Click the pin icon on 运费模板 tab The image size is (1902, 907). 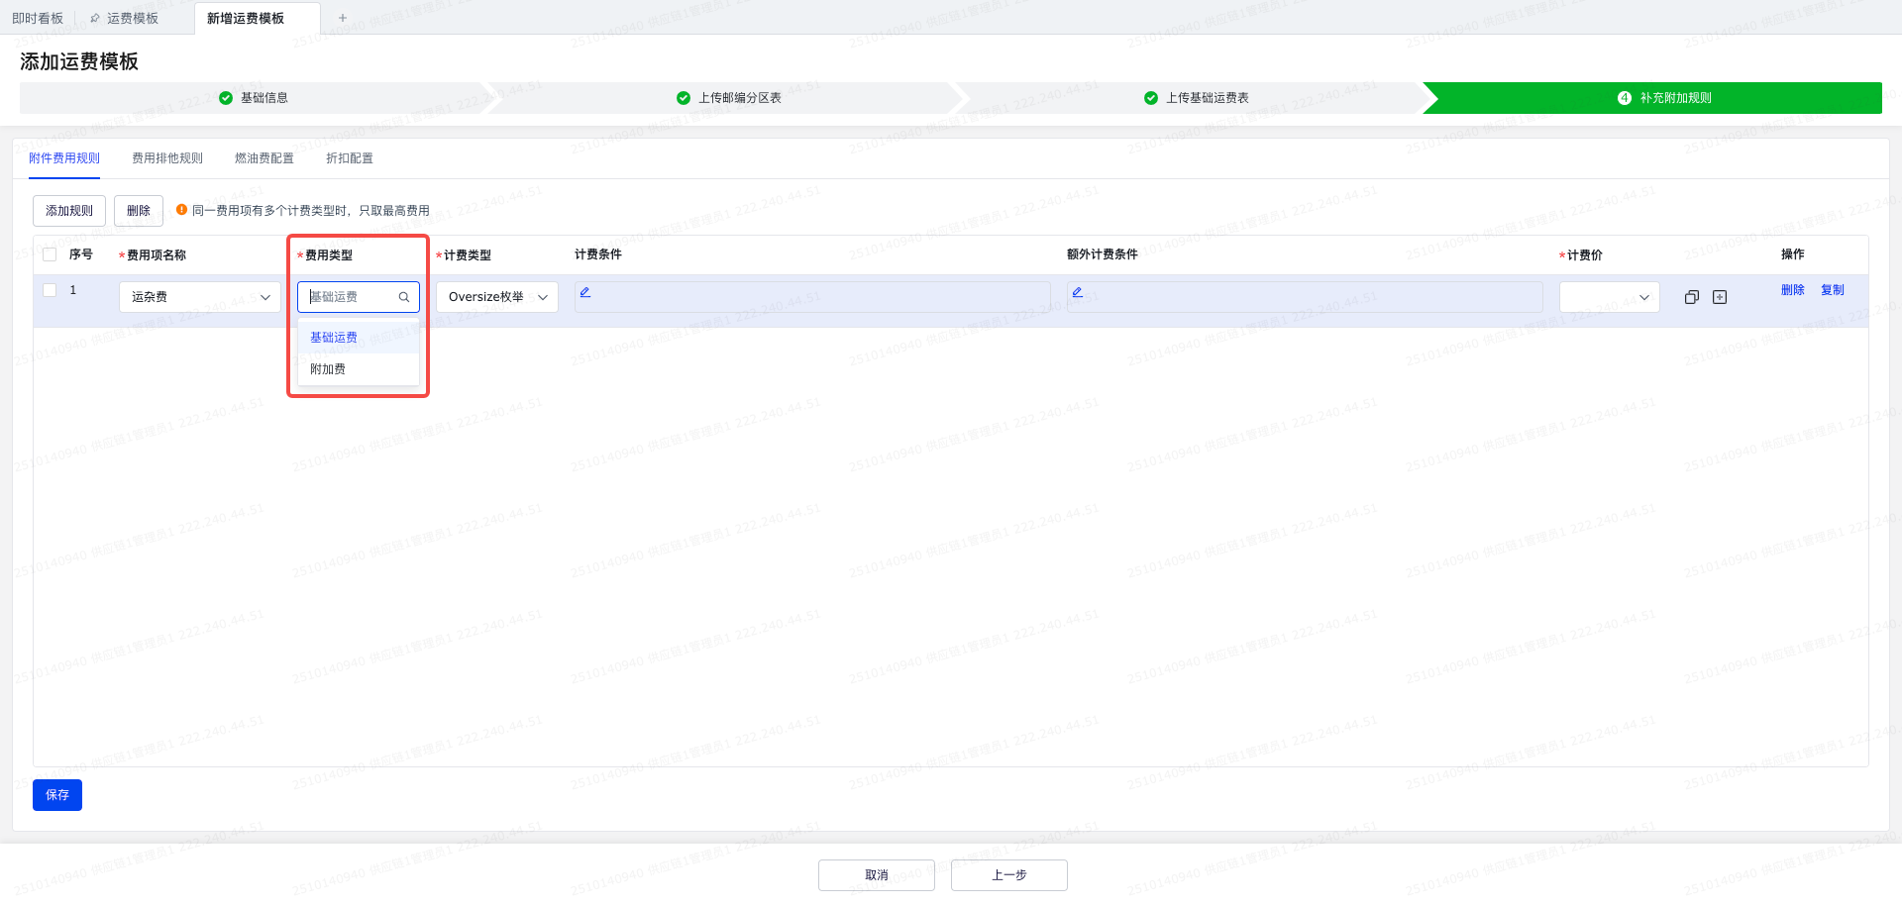point(95,19)
